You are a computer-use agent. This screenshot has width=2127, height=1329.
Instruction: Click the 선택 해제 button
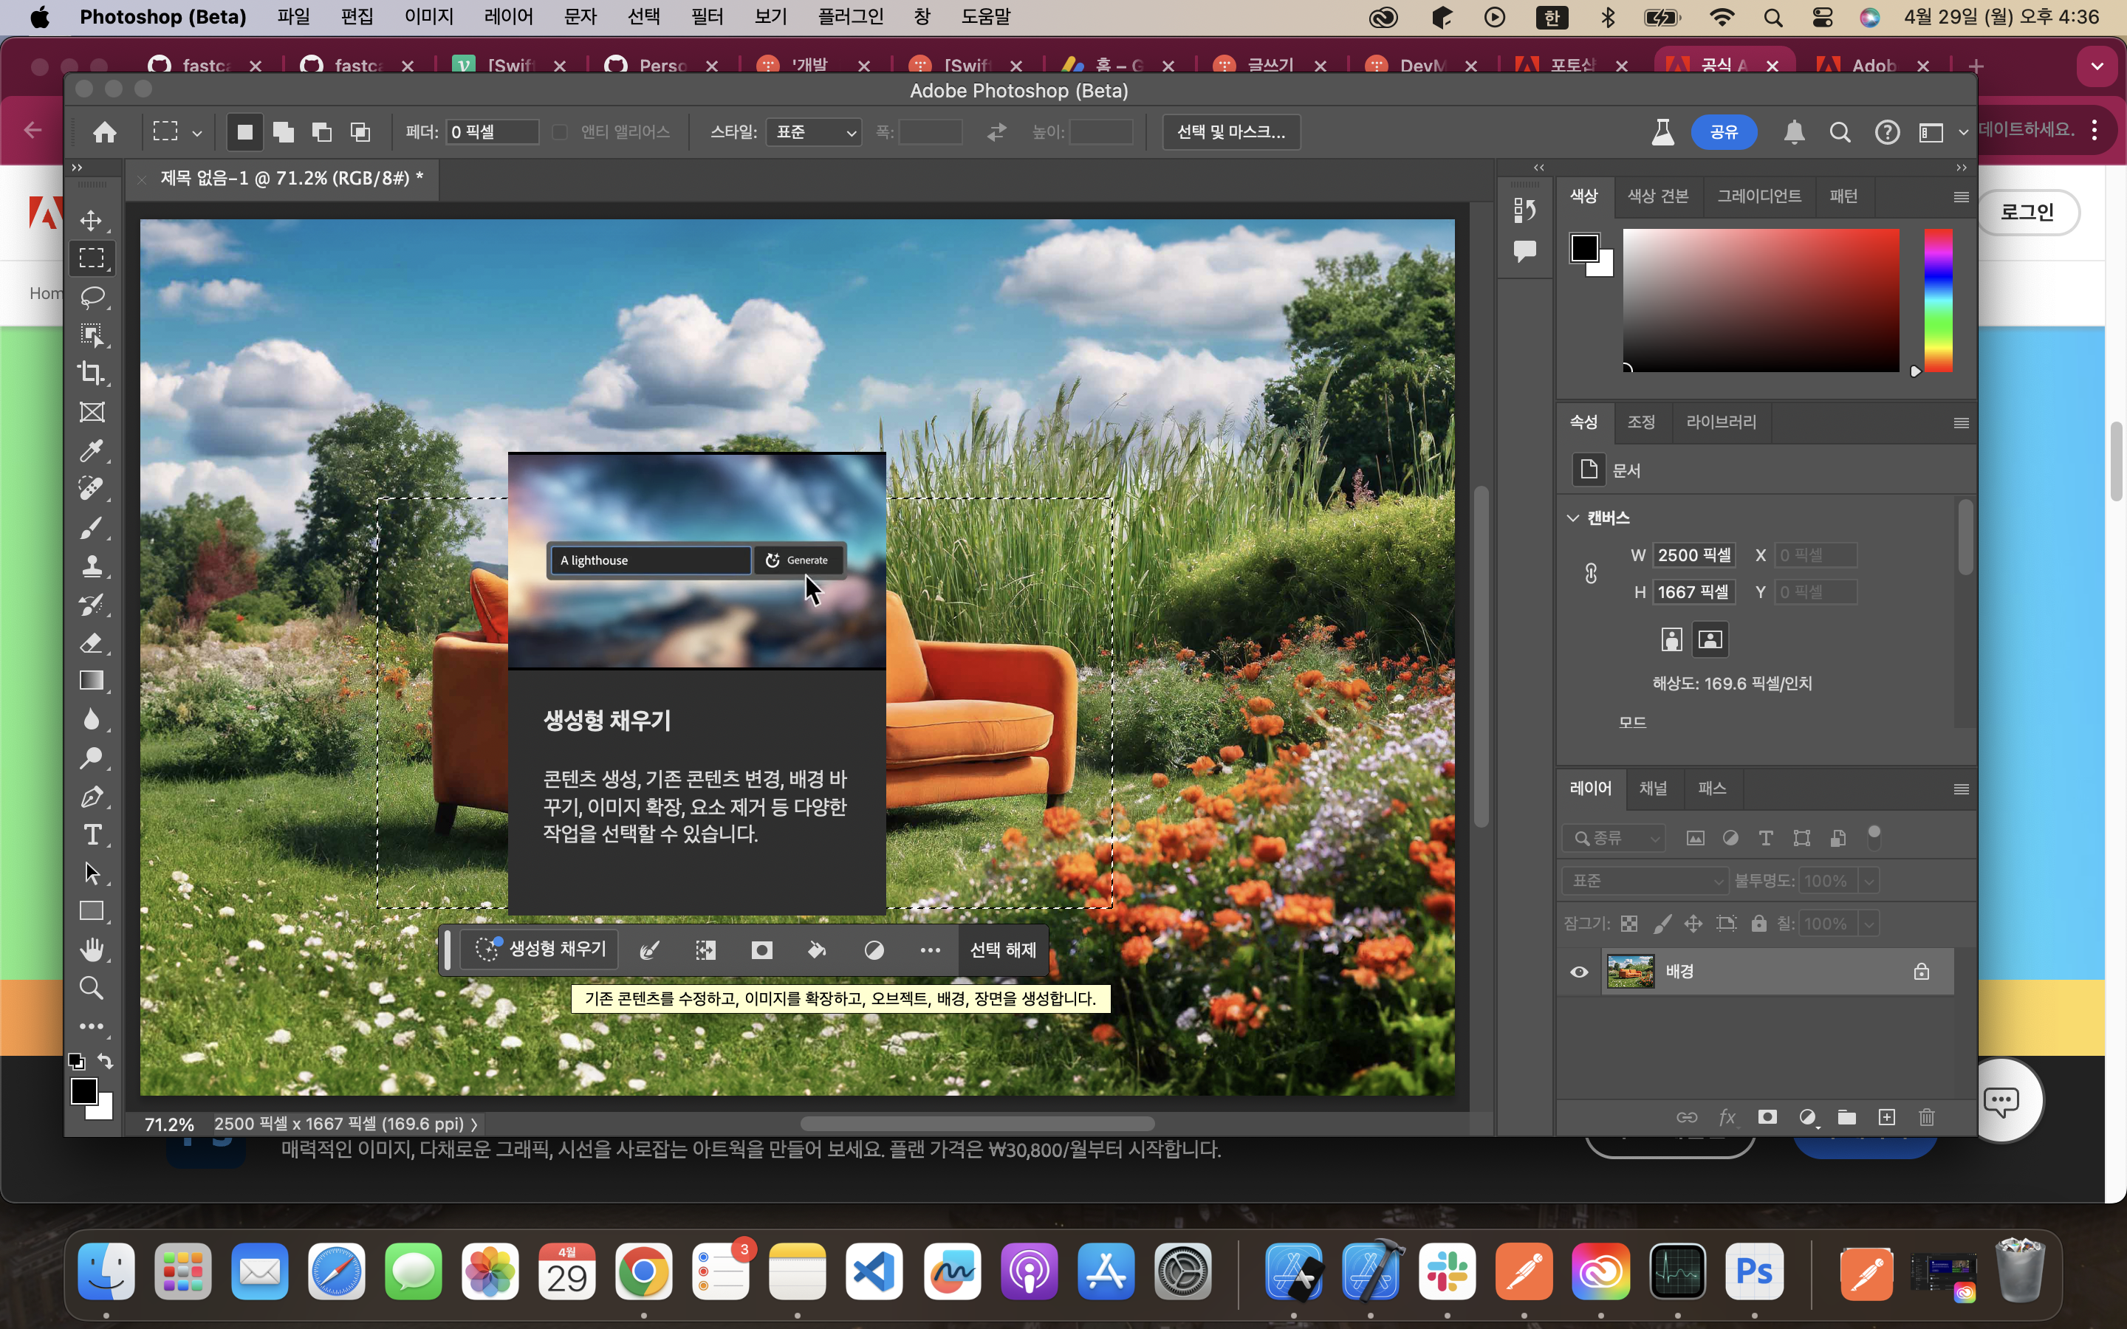pos(1003,949)
